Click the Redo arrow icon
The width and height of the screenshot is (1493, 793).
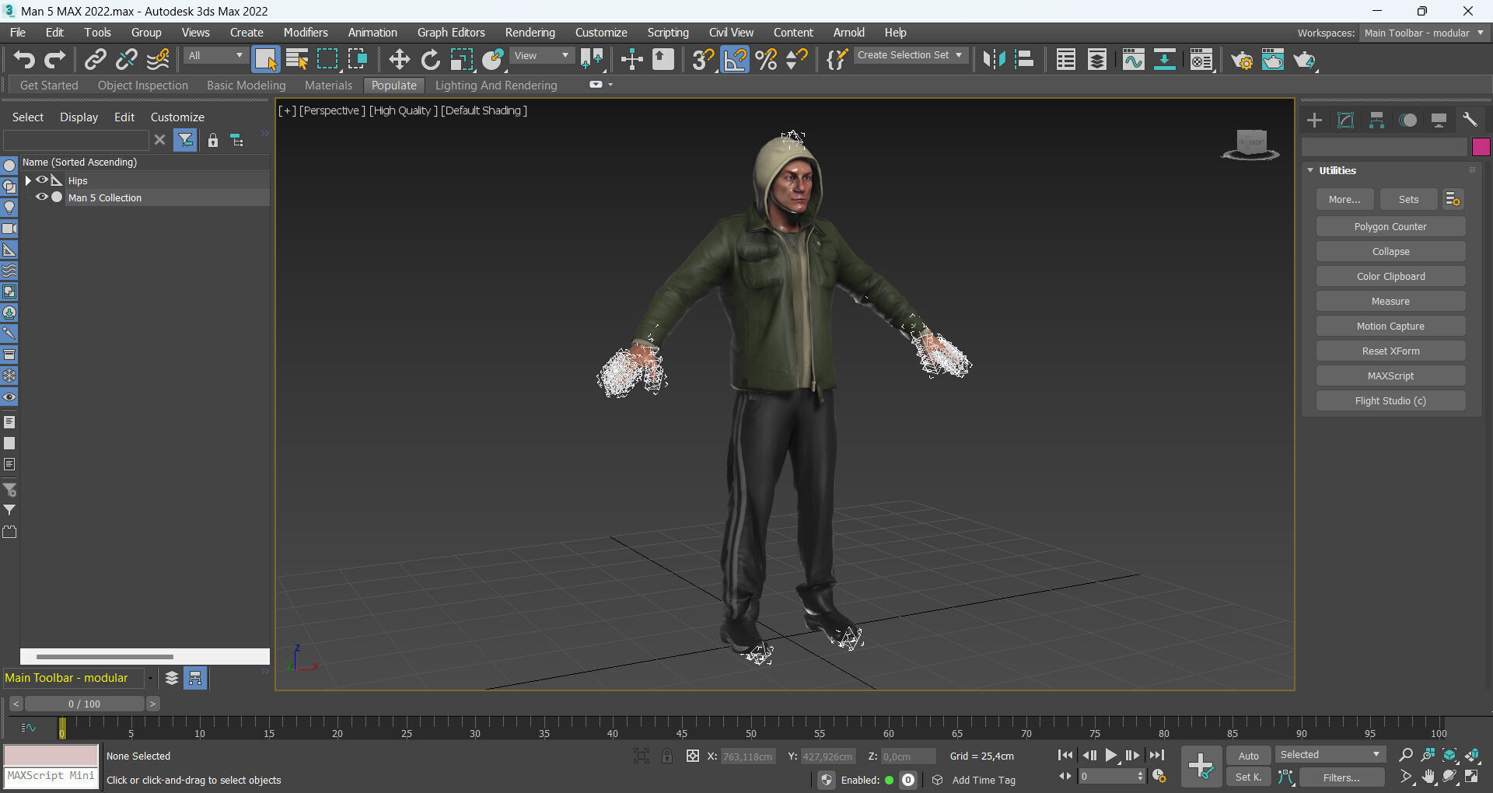click(54, 60)
